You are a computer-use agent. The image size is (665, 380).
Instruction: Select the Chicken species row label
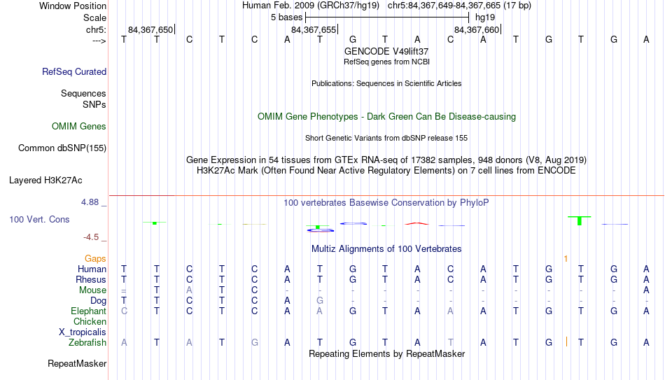click(x=90, y=321)
